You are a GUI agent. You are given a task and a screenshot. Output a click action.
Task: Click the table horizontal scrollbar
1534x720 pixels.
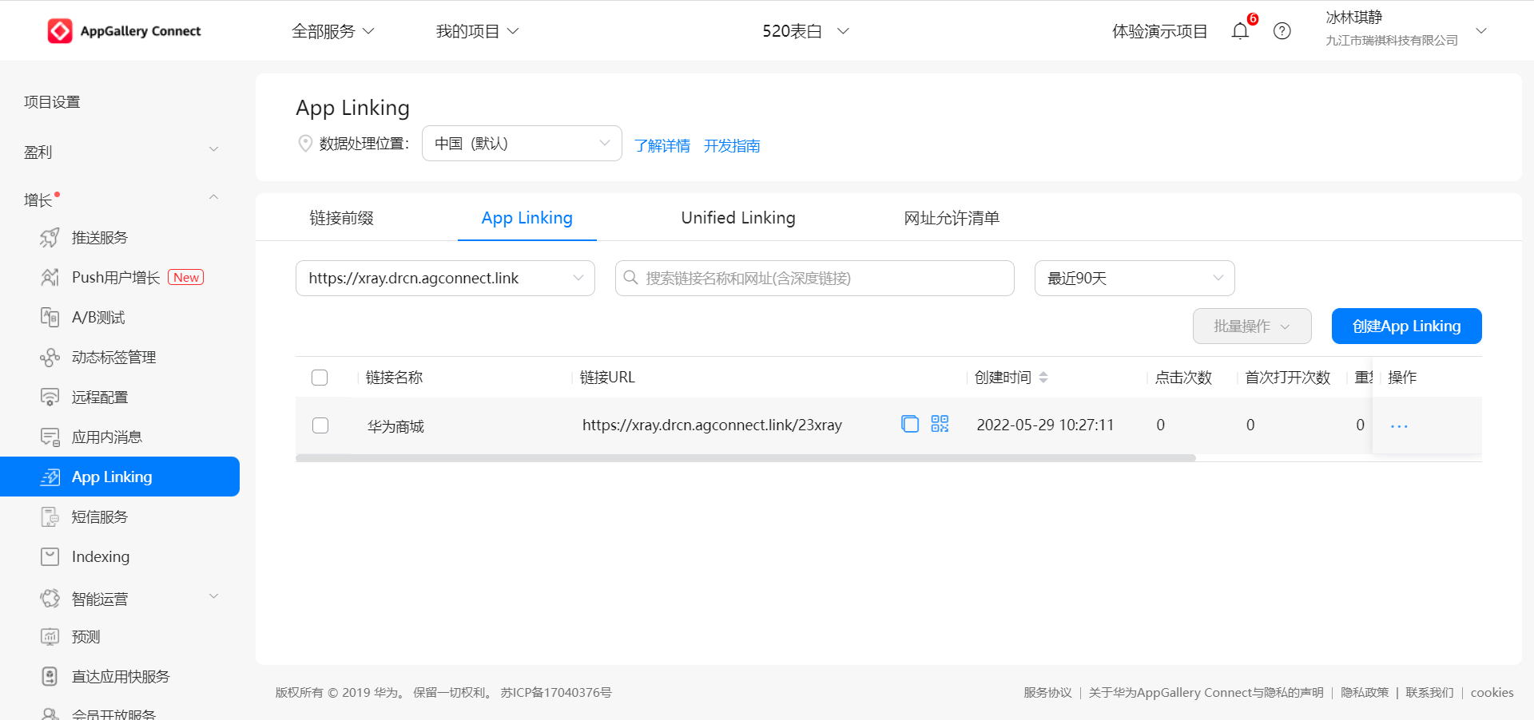click(x=745, y=458)
